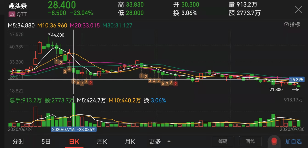This screenshot has height=148, width=308.
Task: Click the M30:31.127 moving average label
Action: (117, 25)
